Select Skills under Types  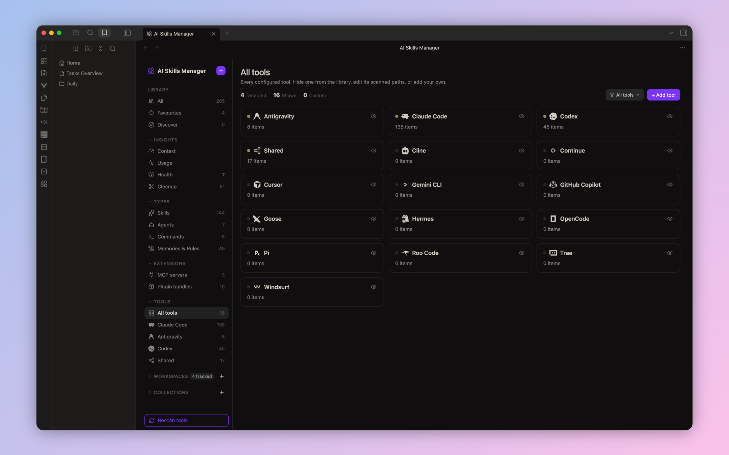(186, 213)
